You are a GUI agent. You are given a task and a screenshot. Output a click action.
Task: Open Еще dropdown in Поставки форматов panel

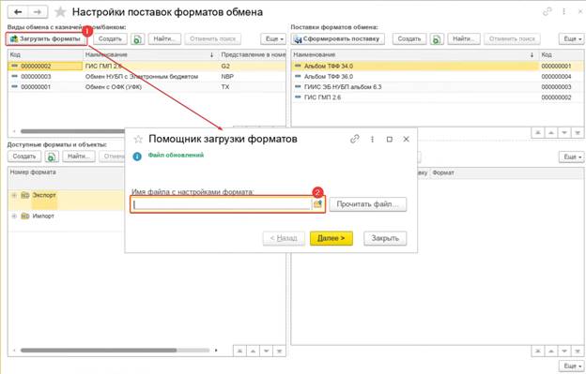[571, 38]
